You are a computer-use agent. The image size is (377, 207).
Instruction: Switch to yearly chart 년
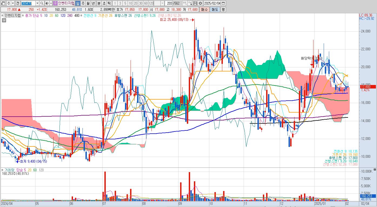click(93, 3)
